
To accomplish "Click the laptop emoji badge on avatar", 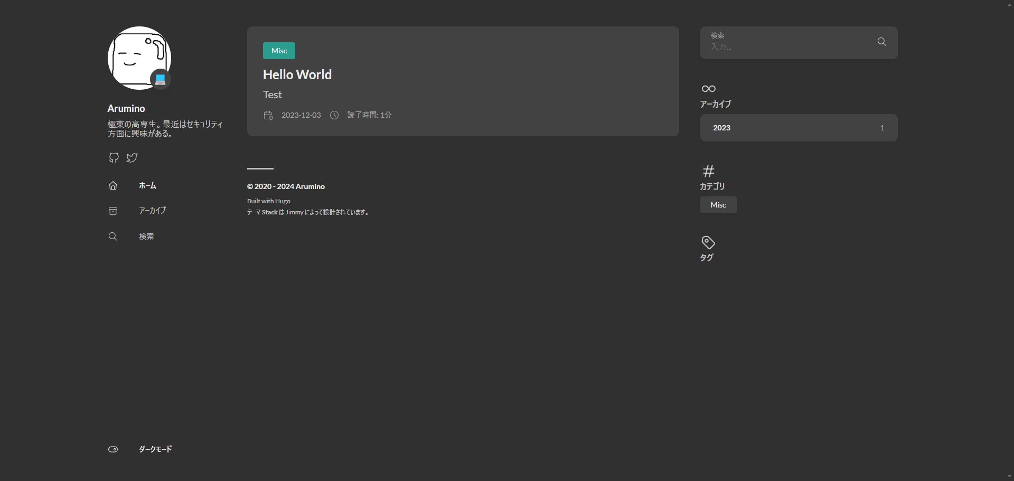I will click(x=161, y=79).
